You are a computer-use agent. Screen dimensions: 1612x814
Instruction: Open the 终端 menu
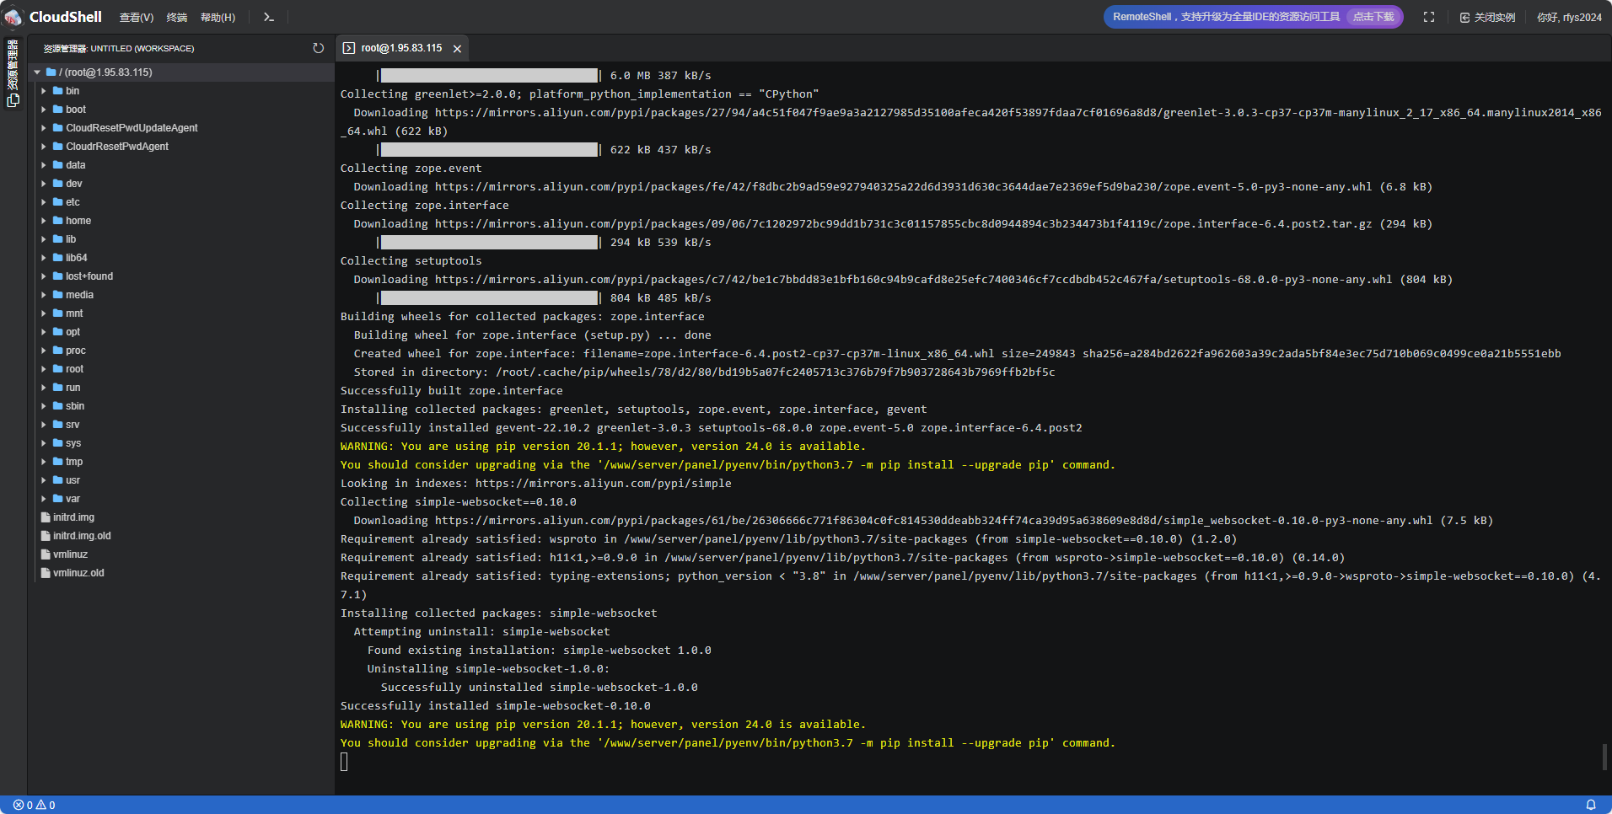(177, 18)
